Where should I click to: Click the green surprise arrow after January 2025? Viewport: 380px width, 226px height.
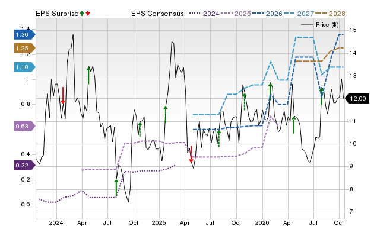[166, 114]
